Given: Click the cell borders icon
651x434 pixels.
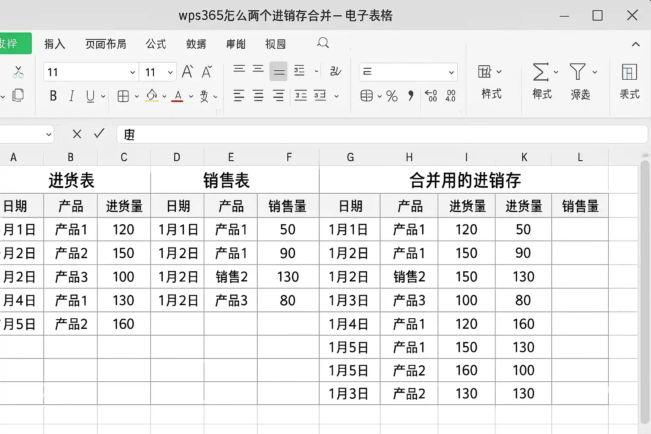Looking at the screenshot, I should click(x=123, y=96).
